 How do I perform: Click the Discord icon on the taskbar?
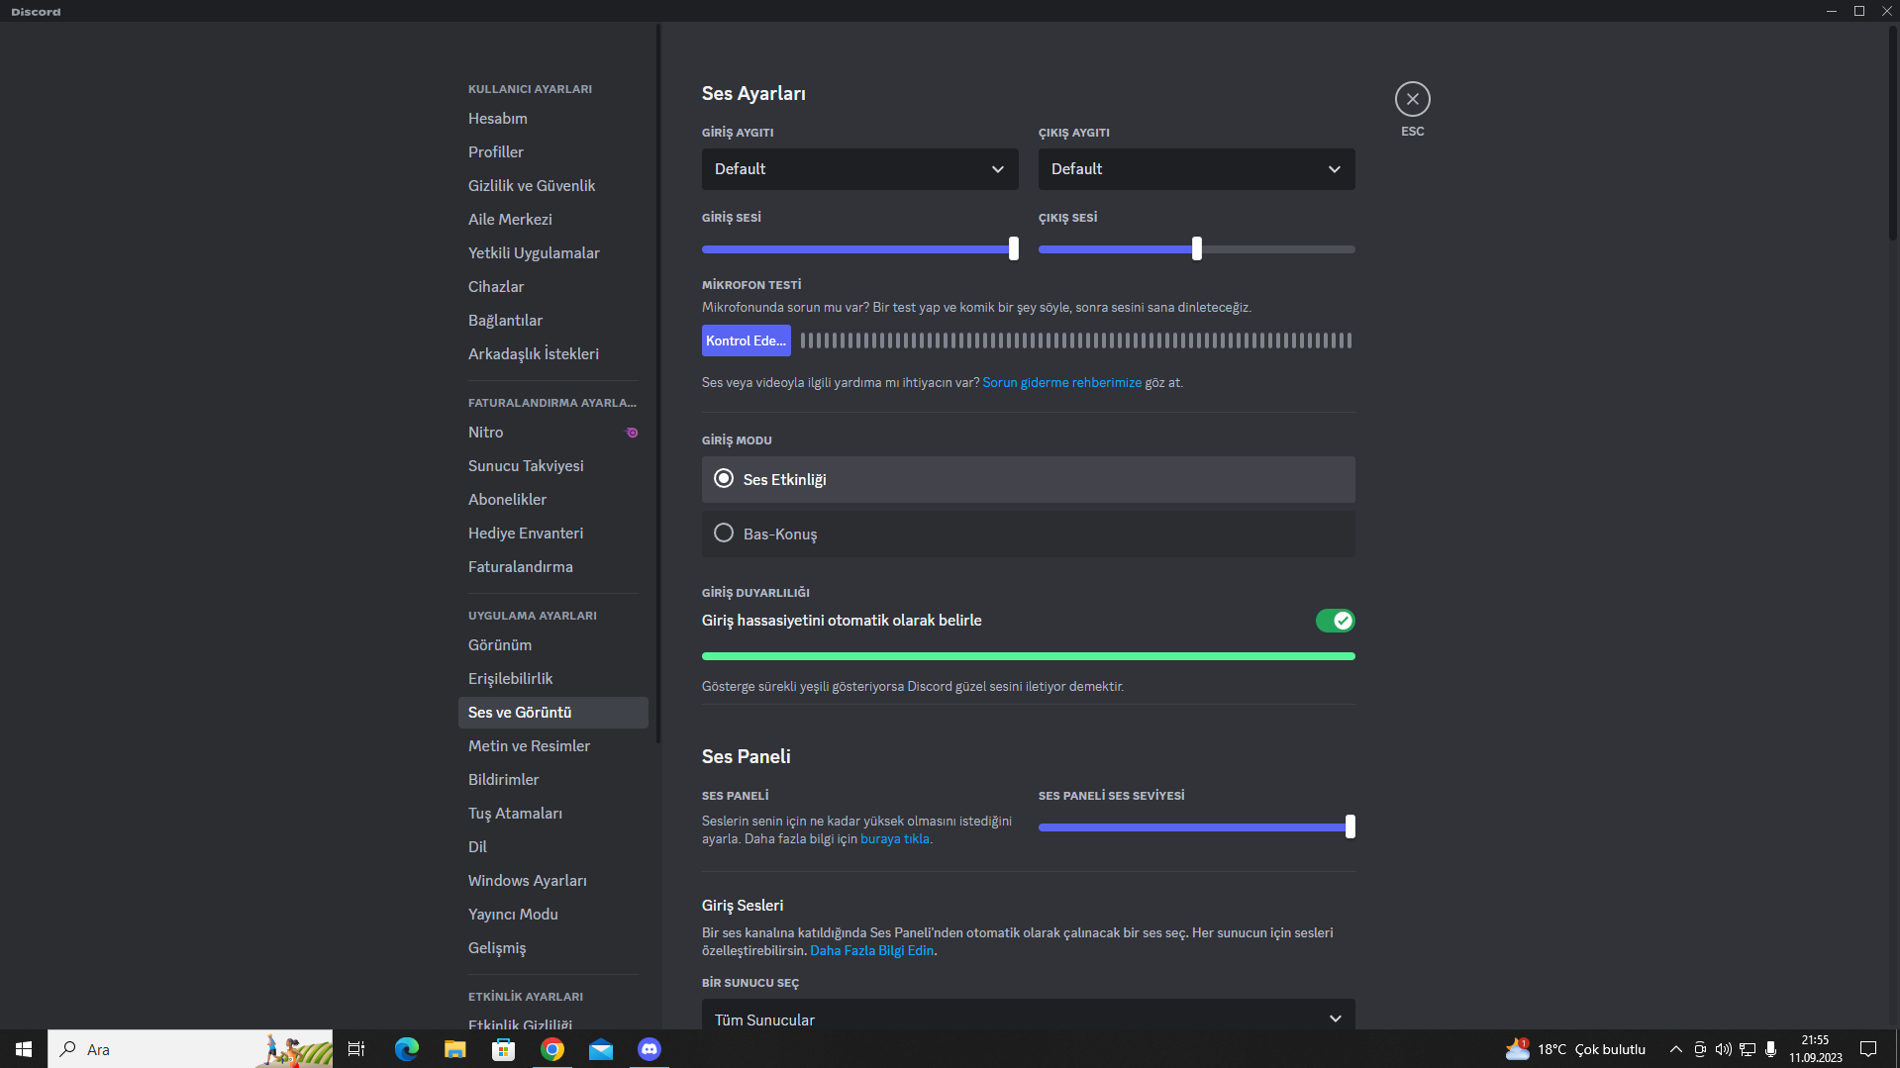[x=649, y=1049]
